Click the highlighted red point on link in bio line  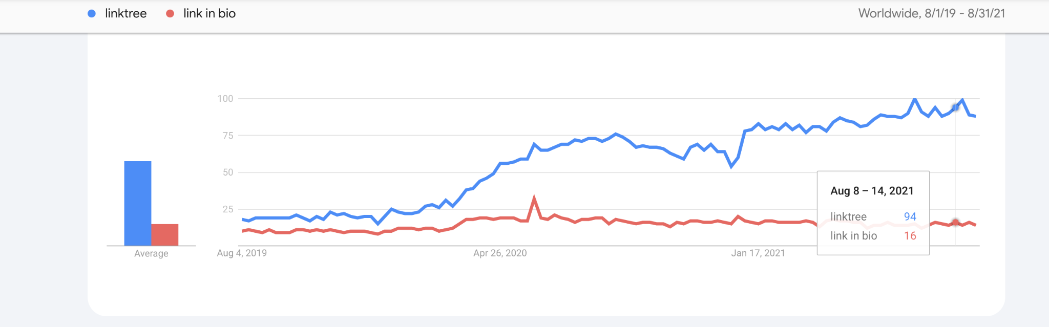click(955, 222)
